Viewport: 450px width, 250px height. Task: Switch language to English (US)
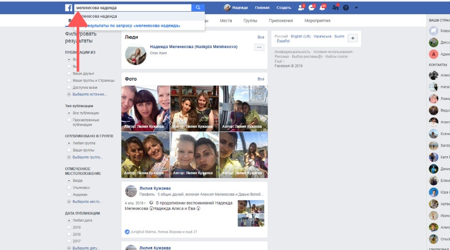301,37
